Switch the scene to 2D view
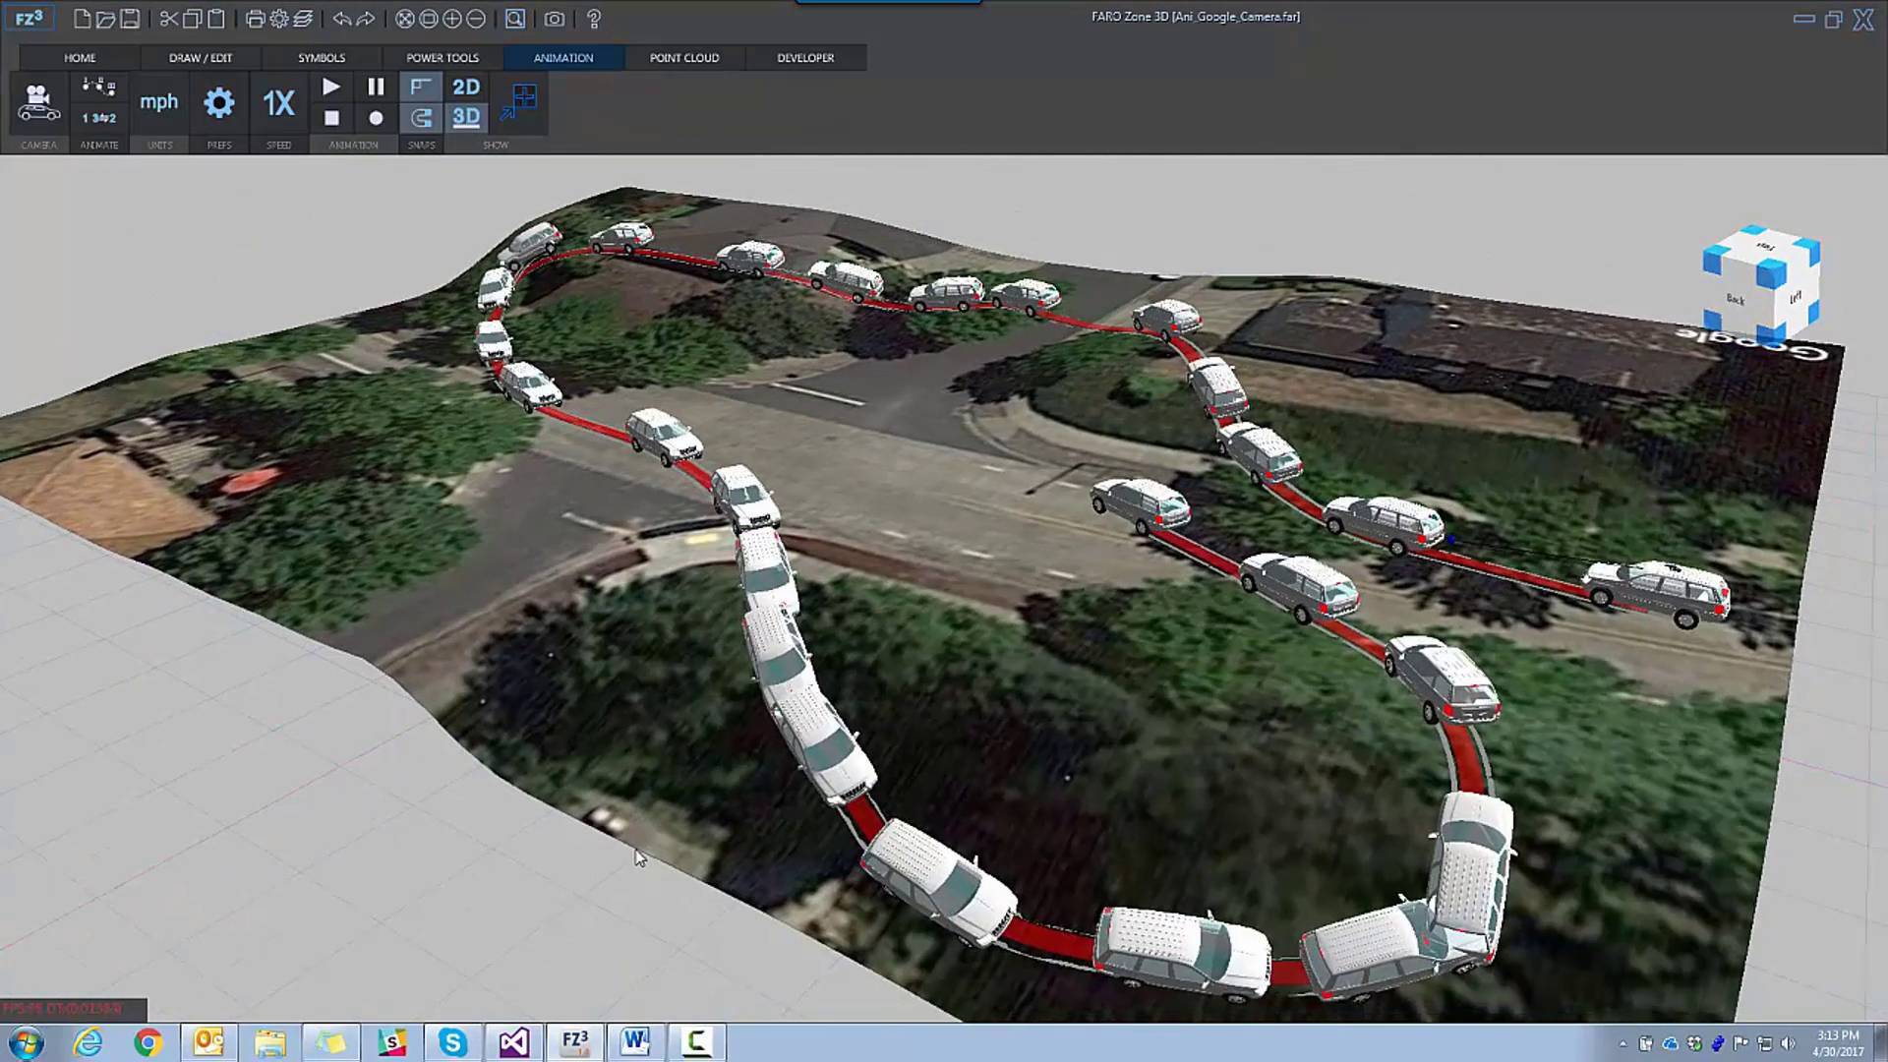 point(465,87)
